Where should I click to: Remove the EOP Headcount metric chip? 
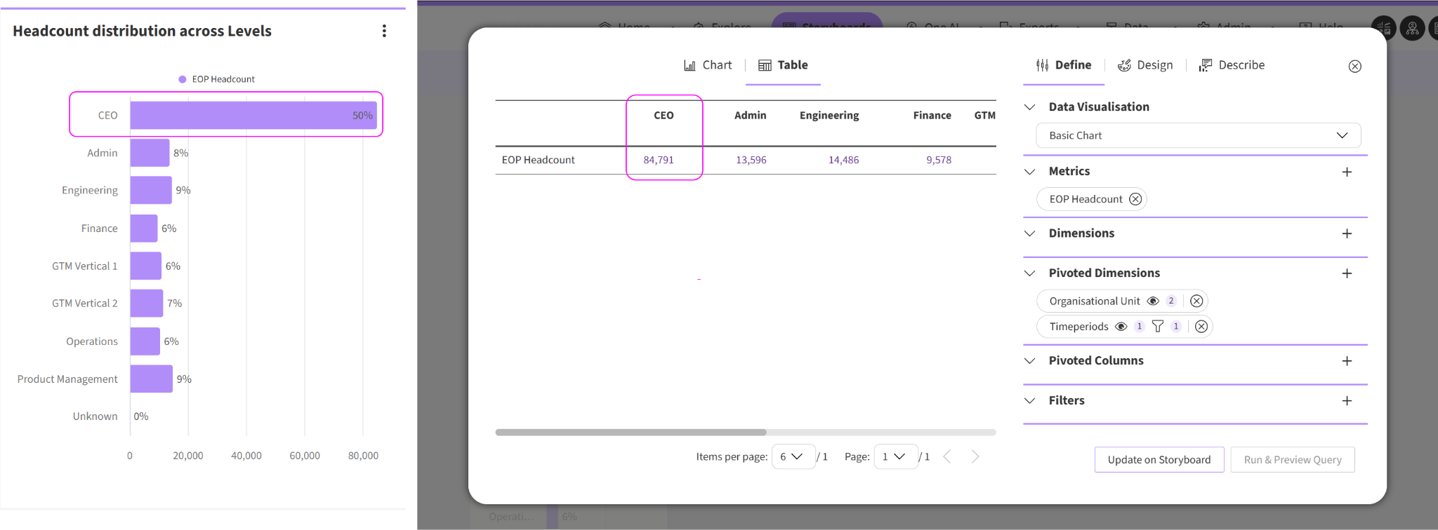pyautogui.click(x=1135, y=199)
